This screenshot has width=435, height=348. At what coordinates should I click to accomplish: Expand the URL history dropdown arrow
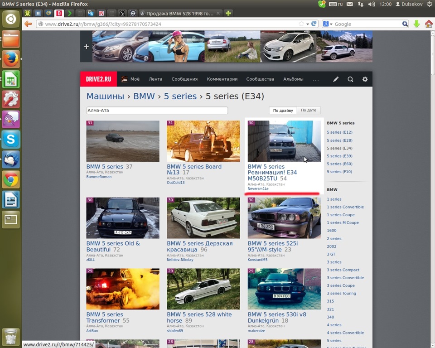(307, 24)
